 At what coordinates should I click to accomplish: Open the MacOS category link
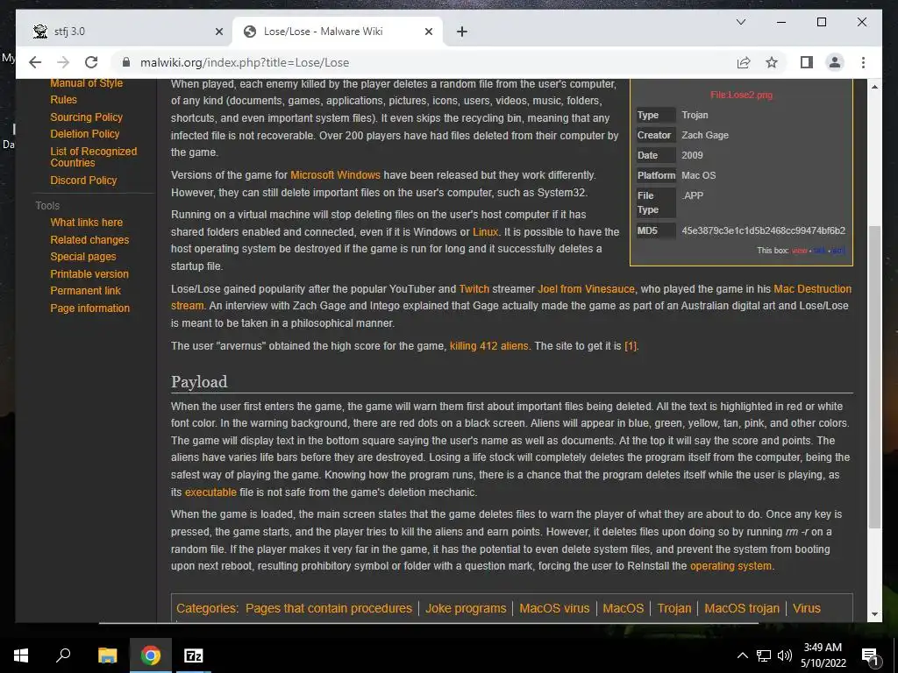pos(624,608)
